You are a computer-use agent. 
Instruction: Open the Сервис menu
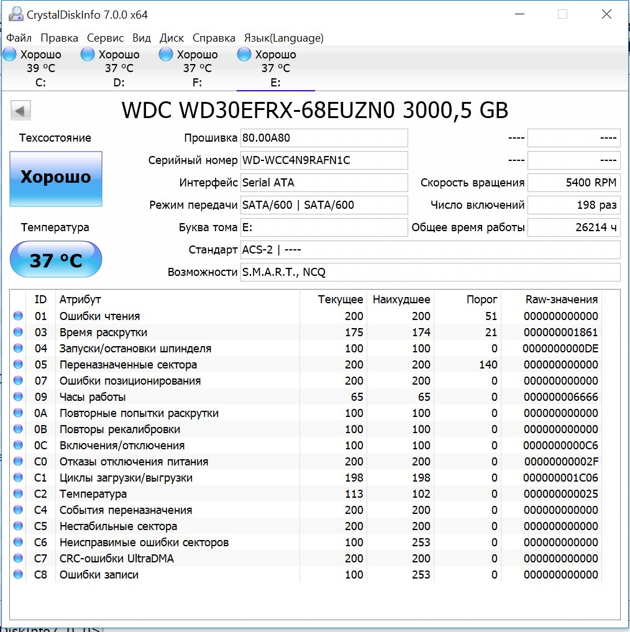point(105,38)
